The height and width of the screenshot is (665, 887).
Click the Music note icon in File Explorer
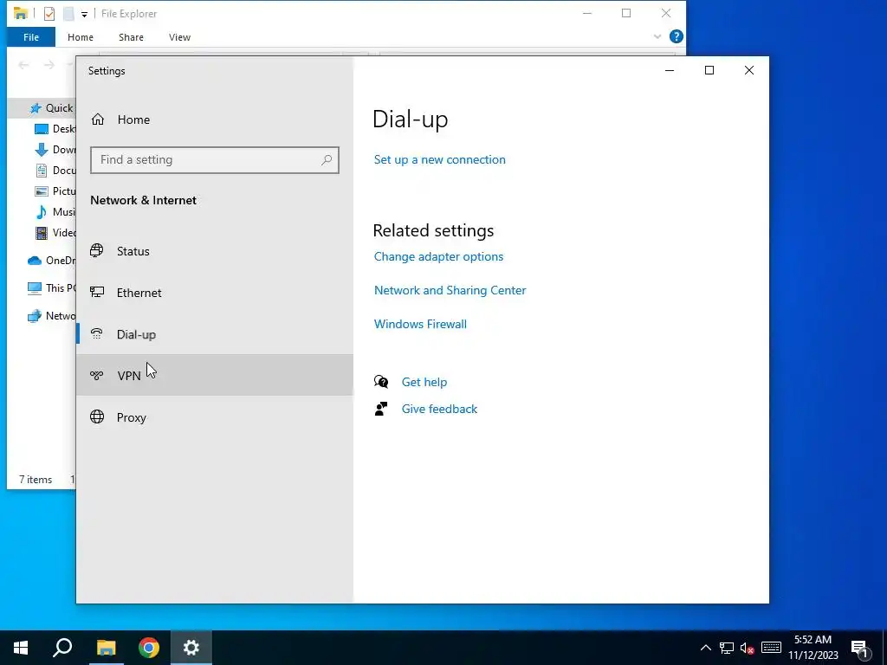click(x=42, y=212)
